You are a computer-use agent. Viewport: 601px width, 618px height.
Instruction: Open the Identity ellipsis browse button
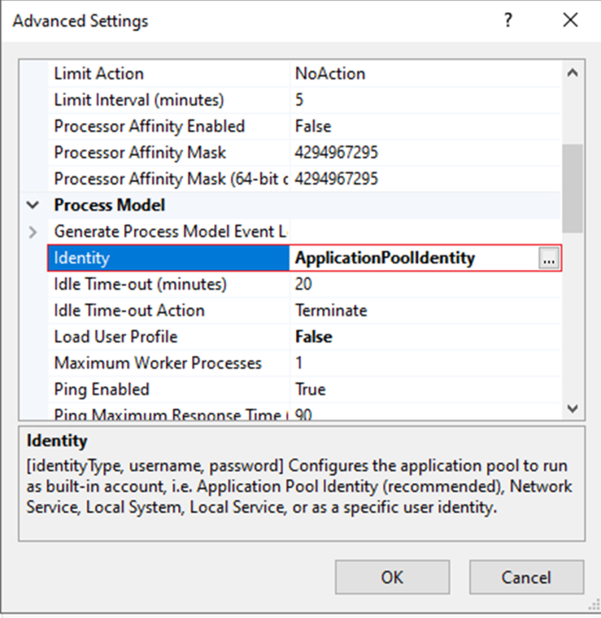point(549,258)
